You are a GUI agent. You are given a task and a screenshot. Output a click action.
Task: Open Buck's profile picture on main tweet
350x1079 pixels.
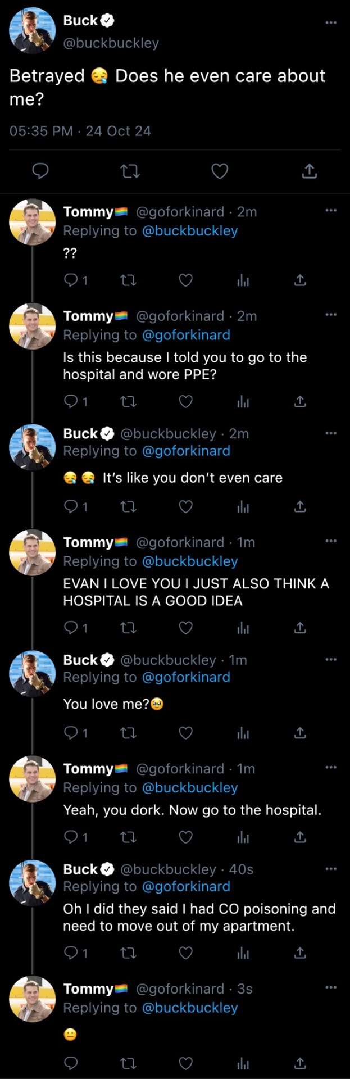point(33,31)
